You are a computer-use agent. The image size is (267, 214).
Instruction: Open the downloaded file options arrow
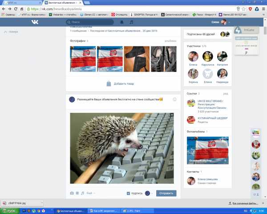[42, 203]
